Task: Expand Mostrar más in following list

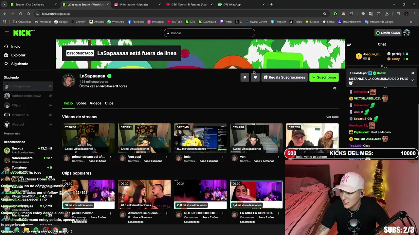Action: coord(12,133)
